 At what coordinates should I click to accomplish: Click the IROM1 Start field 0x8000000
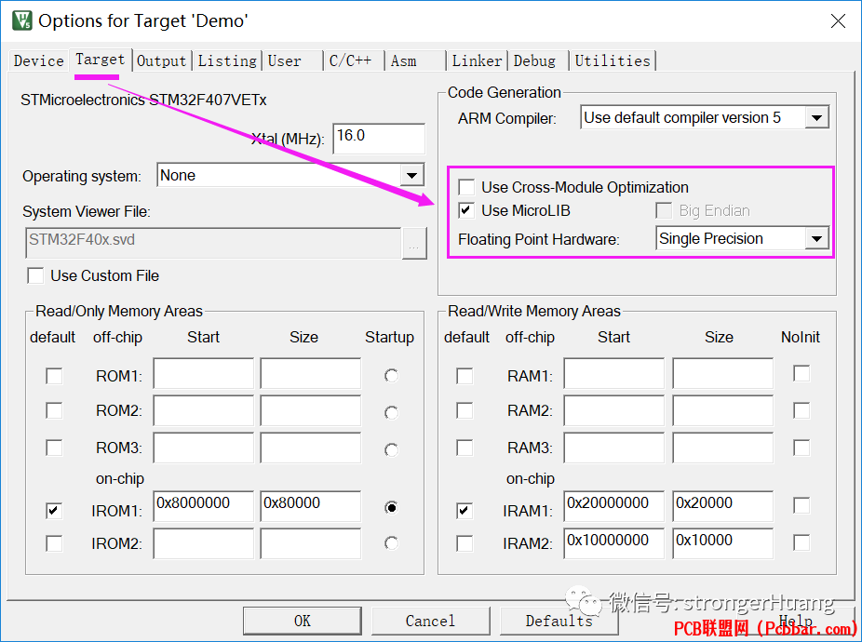(x=204, y=506)
